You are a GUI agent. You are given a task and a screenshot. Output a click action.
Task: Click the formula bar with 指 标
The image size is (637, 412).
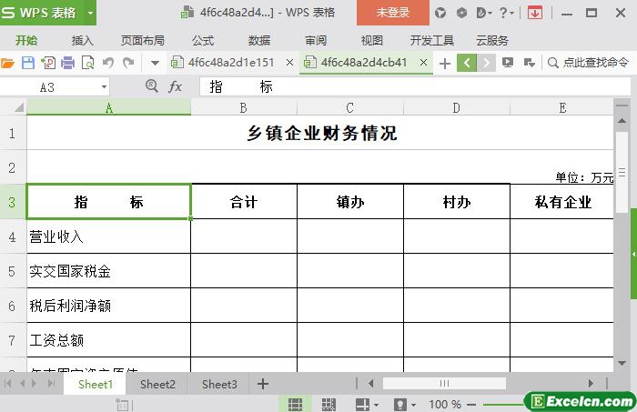point(414,86)
